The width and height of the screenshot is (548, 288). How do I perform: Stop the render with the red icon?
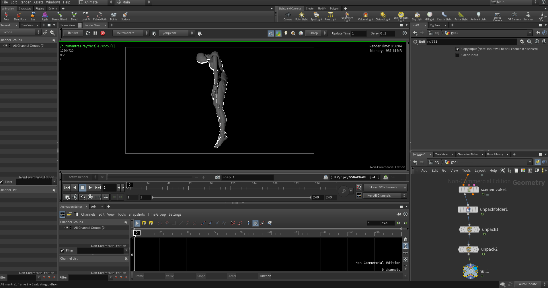[x=103, y=33]
